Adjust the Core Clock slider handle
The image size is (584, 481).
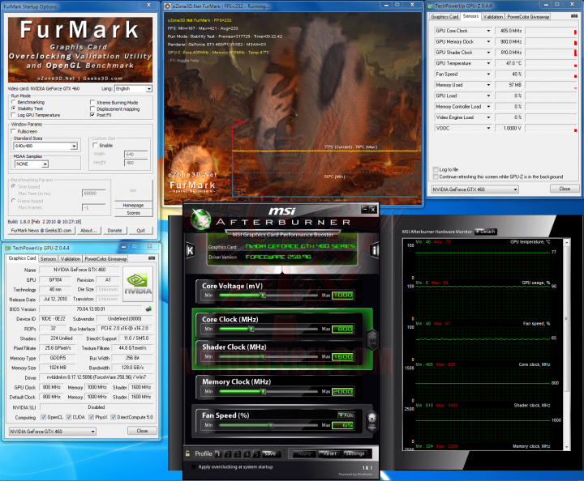251,329
